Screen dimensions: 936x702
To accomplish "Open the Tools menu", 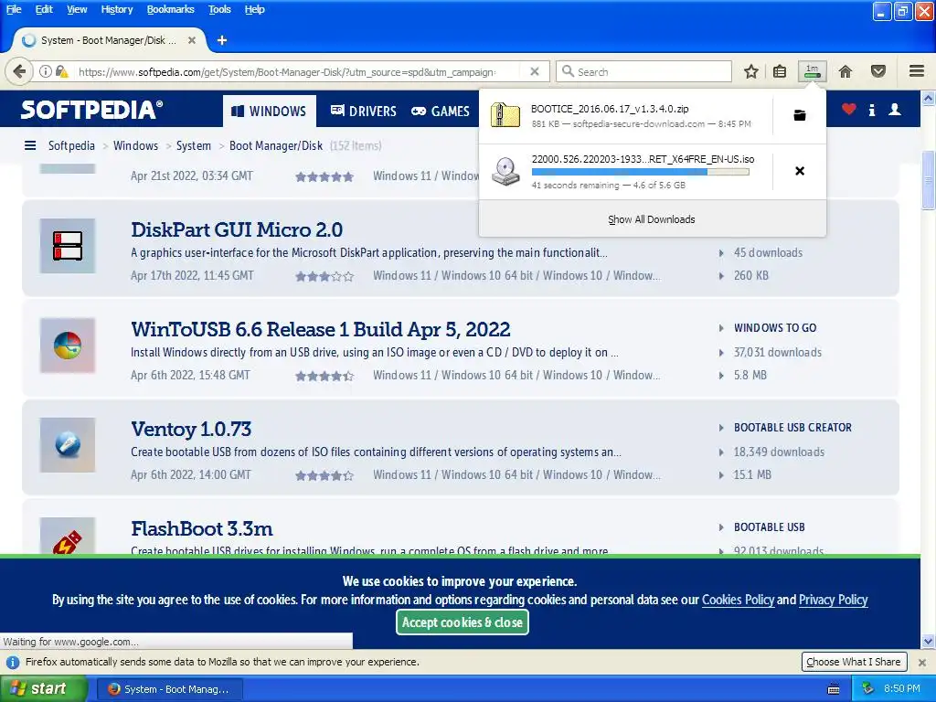I will pos(219,9).
